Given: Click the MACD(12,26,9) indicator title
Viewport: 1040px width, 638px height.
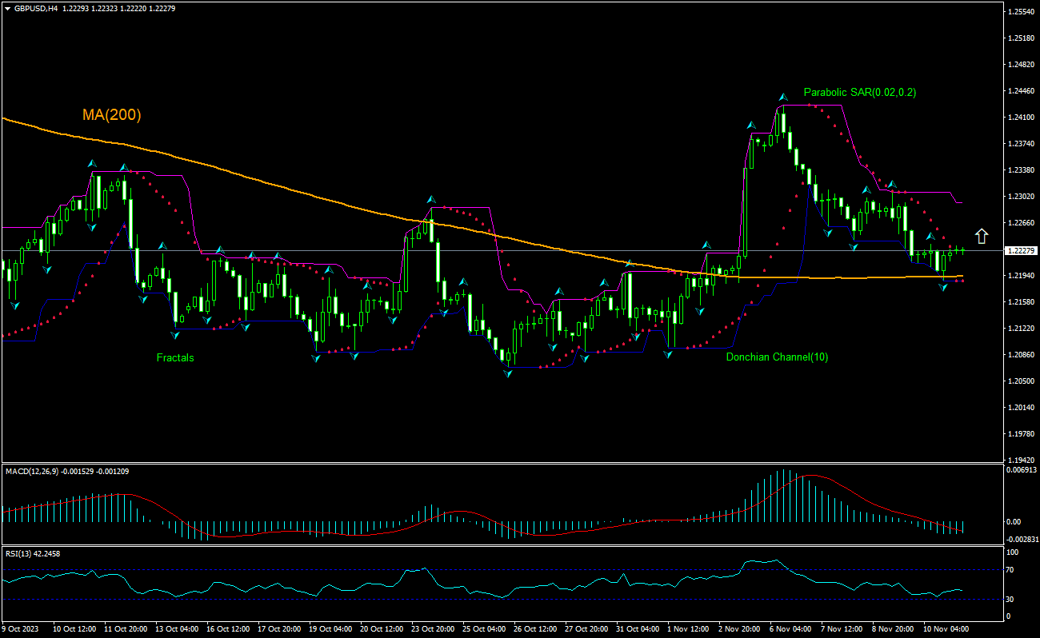Looking at the screenshot, I should 67,471.
